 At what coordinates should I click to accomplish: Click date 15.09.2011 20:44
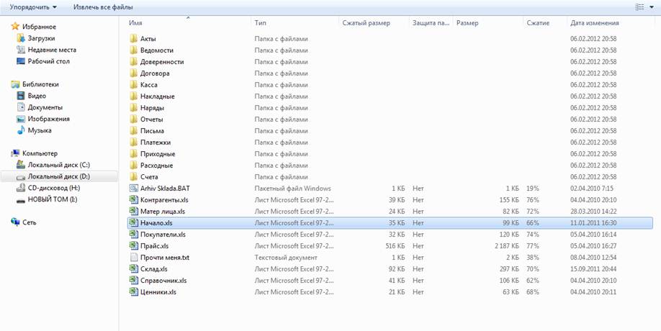click(593, 268)
